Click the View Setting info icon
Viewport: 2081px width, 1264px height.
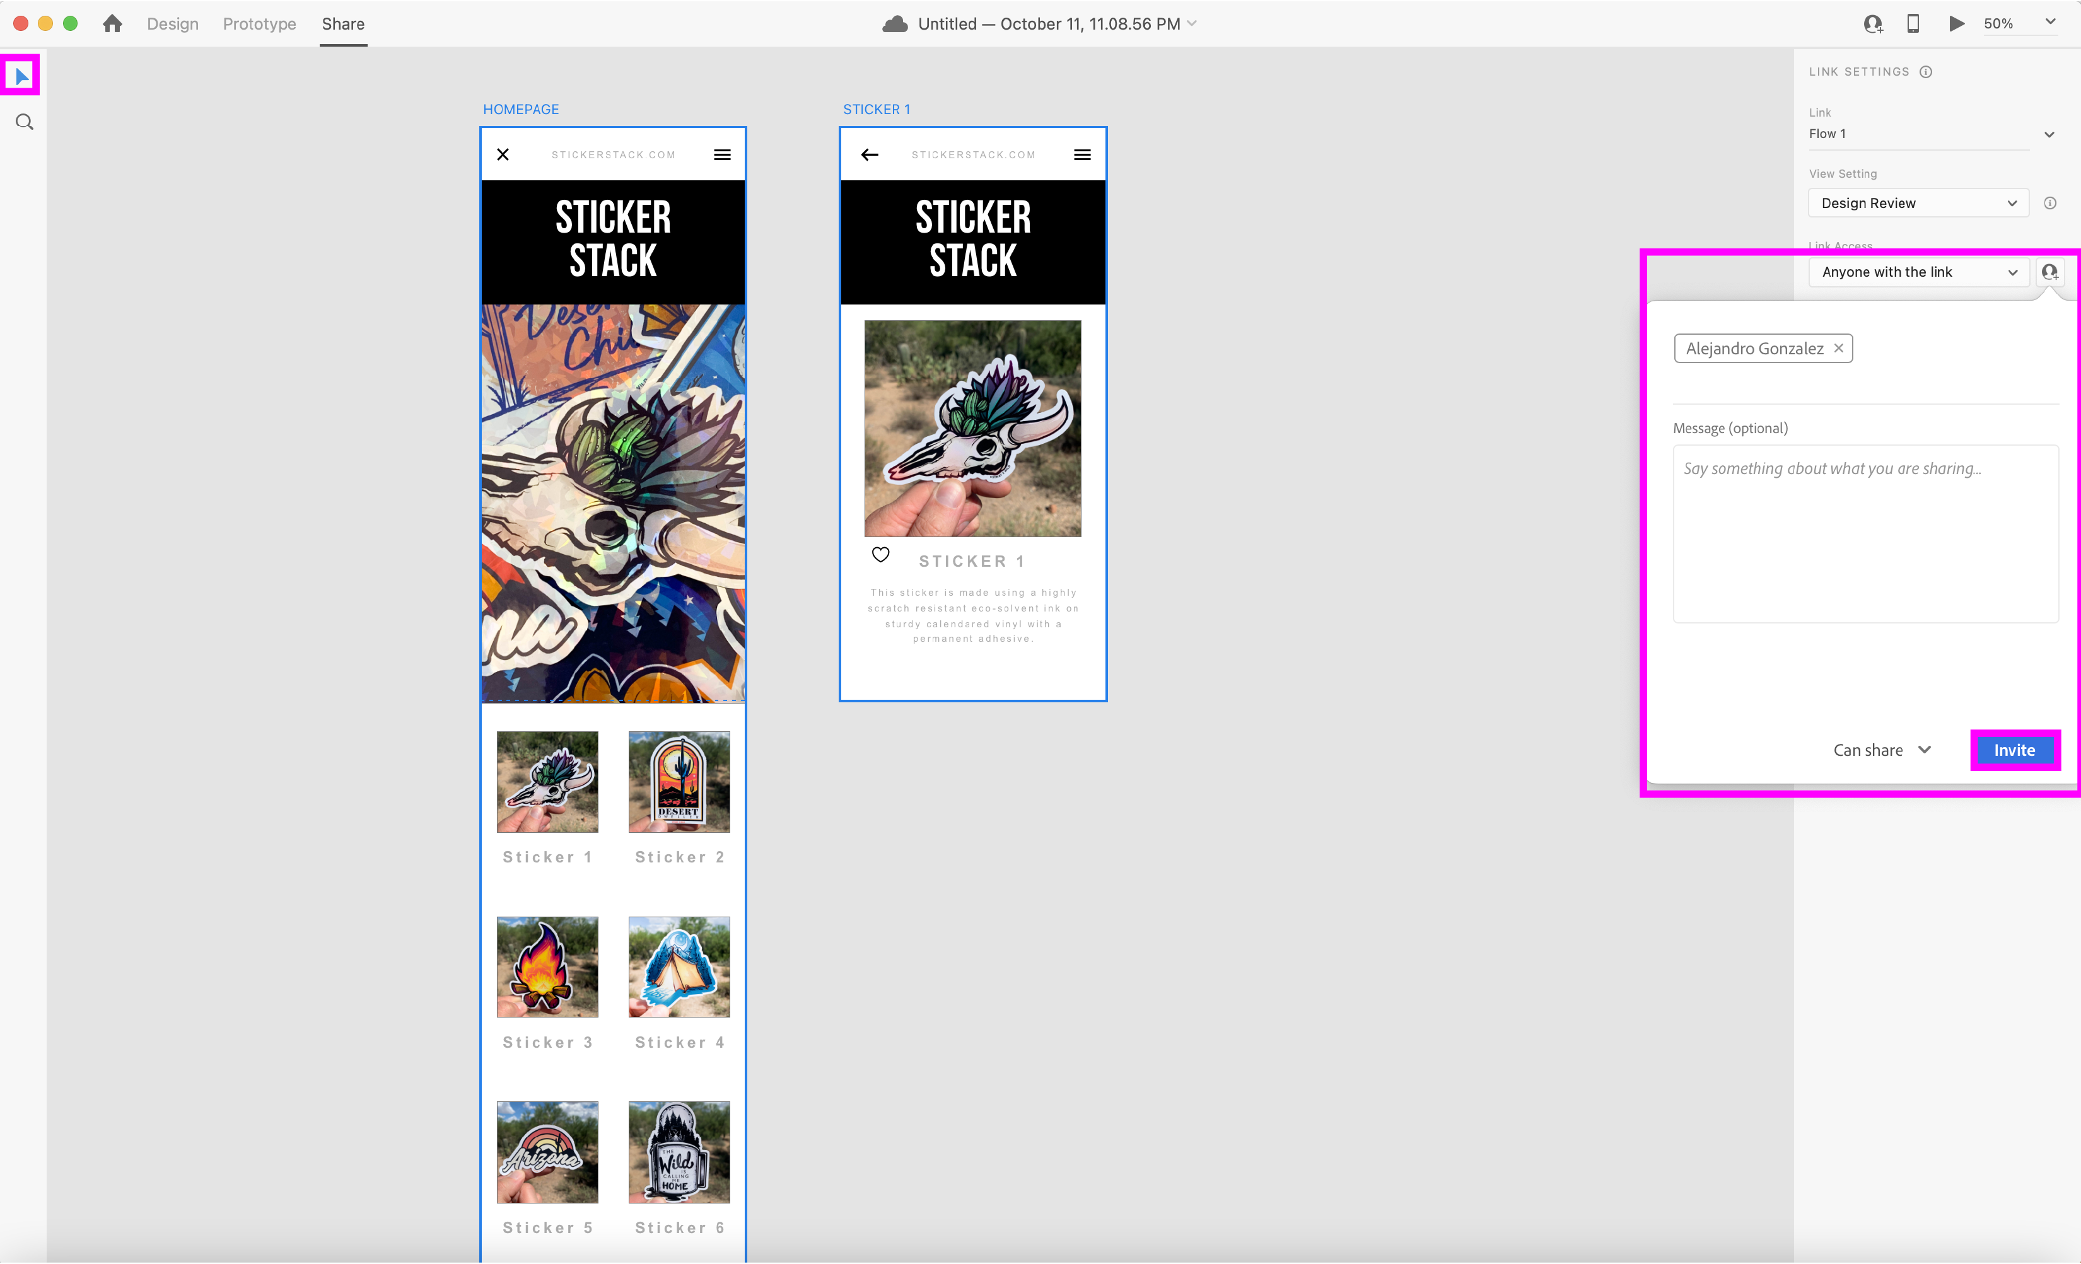(x=2049, y=204)
